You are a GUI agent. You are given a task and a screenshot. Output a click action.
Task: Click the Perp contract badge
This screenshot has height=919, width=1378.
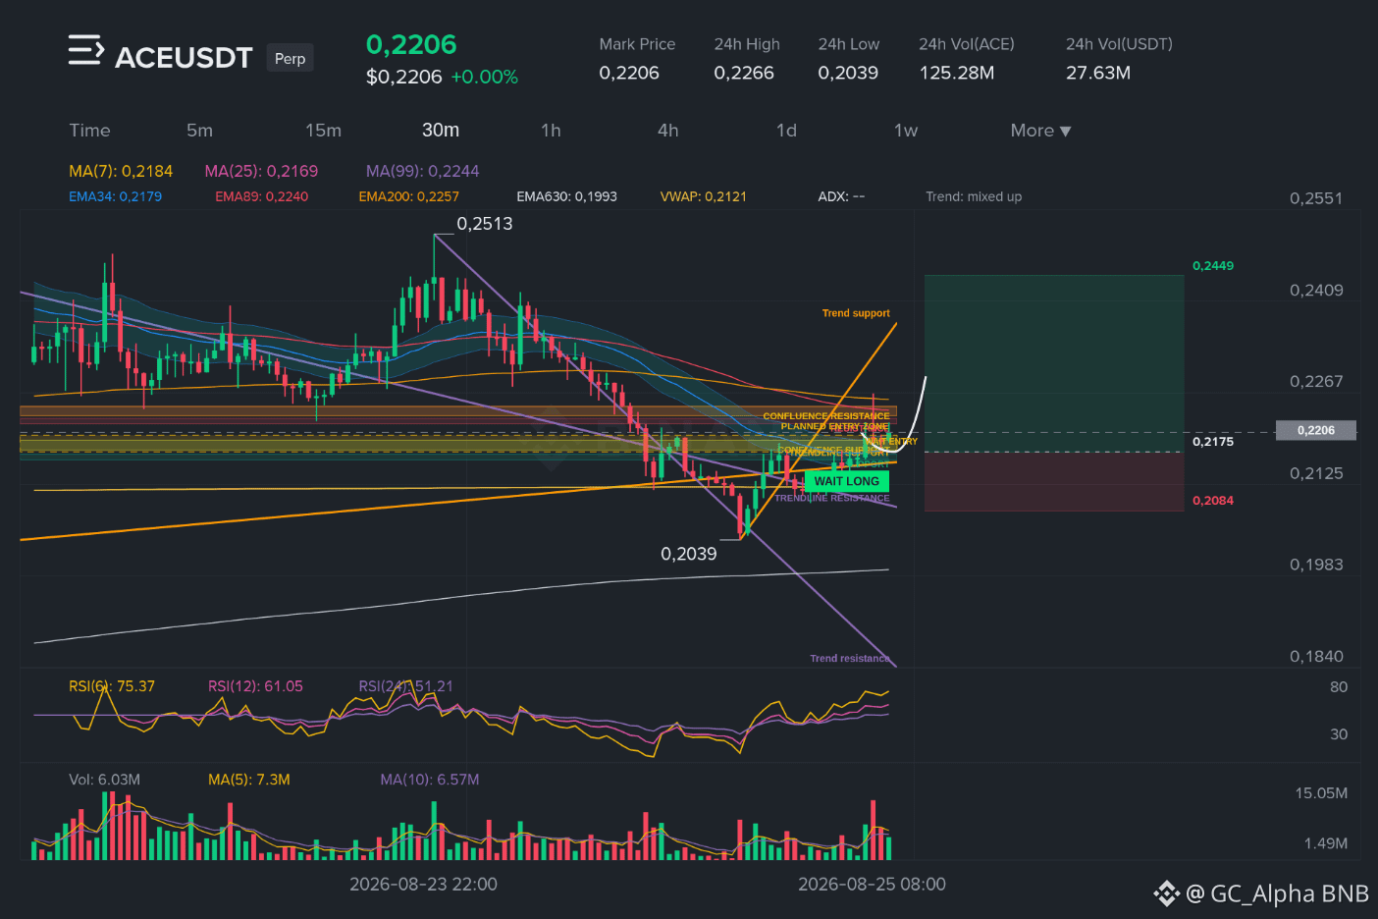290,58
